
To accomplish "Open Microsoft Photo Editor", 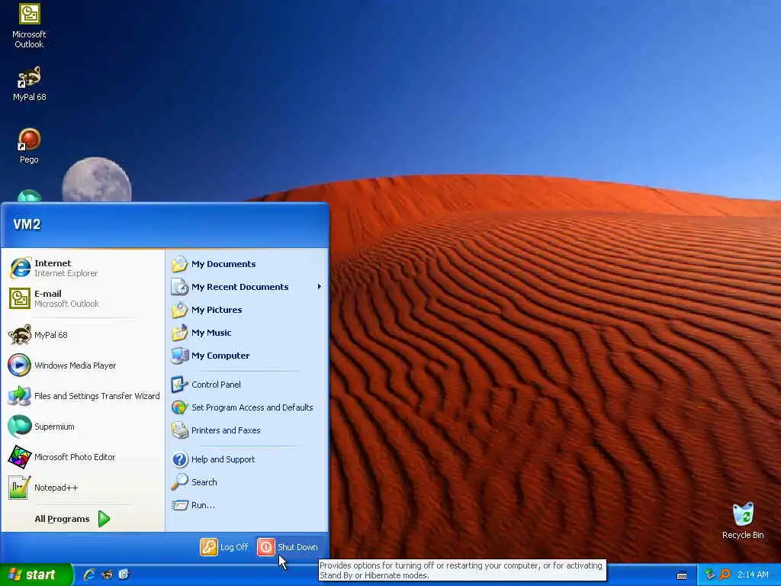I will point(82,457).
